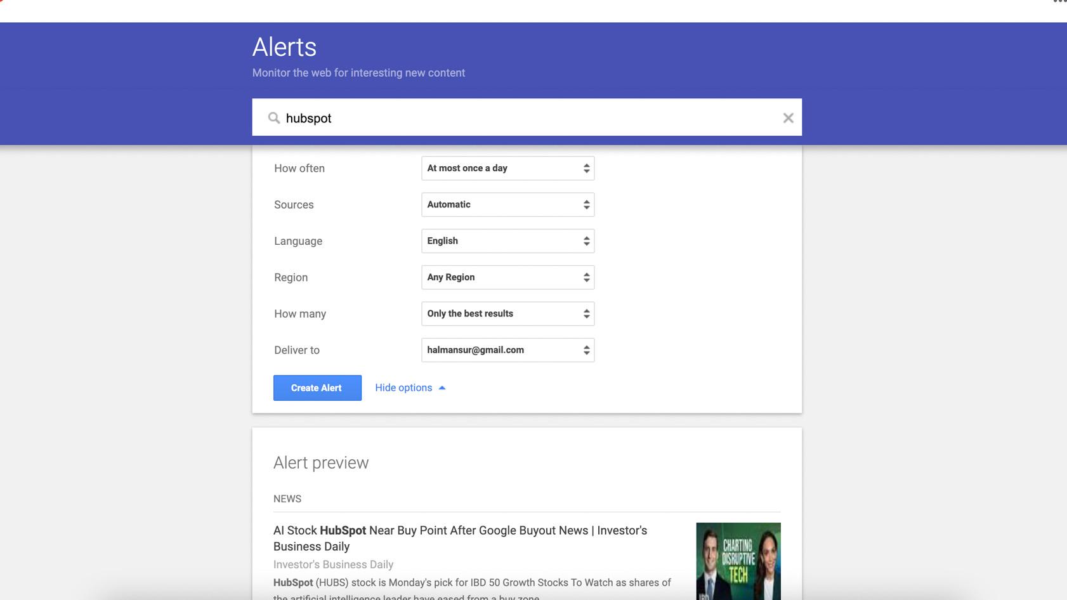Image resolution: width=1067 pixels, height=600 pixels.
Task: Click the gray Investor's Business Daily source
Action: click(x=333, y=564)
